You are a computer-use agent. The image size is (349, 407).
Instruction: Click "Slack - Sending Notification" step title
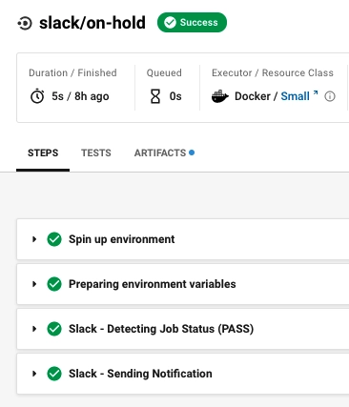(x=140, y=374)
